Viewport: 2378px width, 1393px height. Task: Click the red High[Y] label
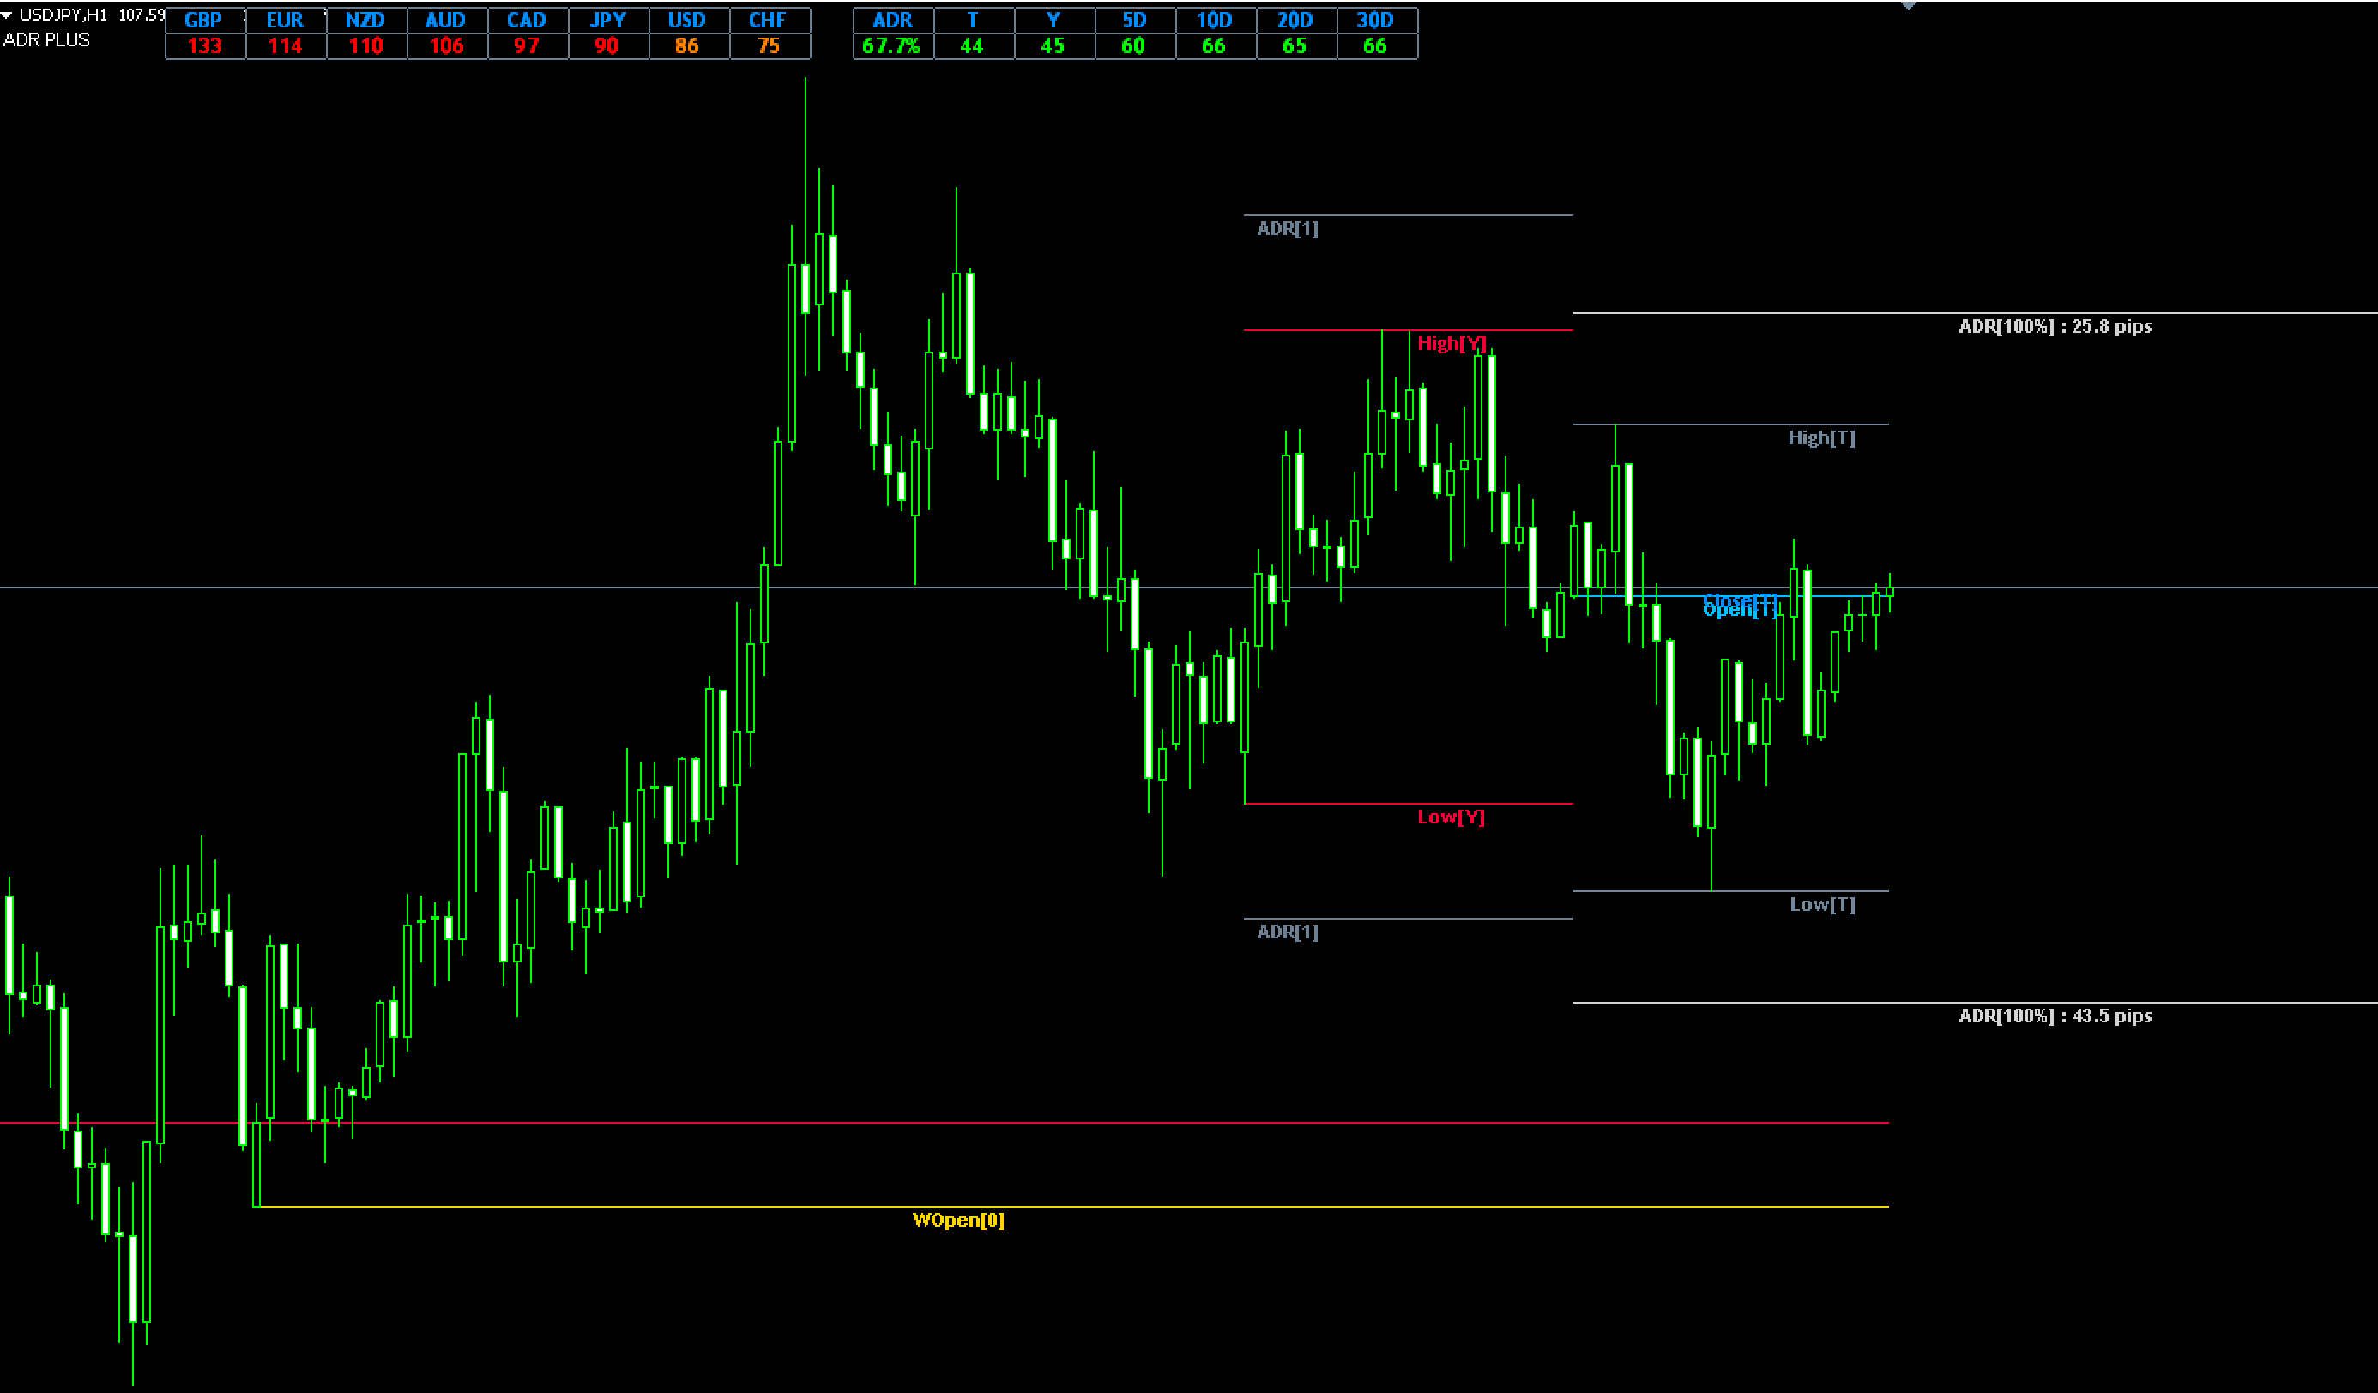coord(1452,343)
